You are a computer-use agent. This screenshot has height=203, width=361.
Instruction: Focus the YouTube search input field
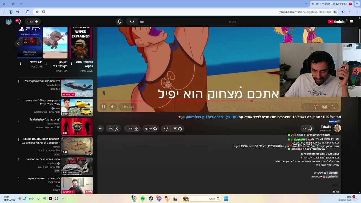click(x=188, y=22)
